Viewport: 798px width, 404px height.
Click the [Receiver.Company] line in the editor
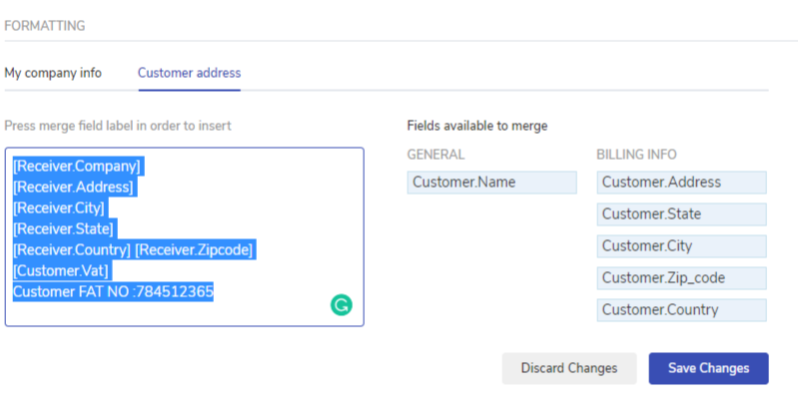click(x=77, y=166)
